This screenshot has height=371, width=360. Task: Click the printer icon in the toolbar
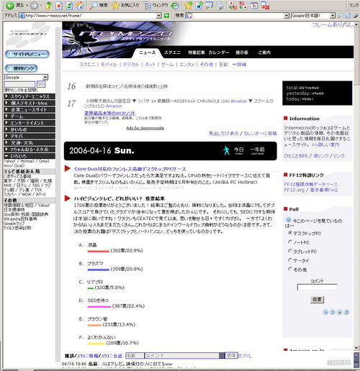click(220, 5)
